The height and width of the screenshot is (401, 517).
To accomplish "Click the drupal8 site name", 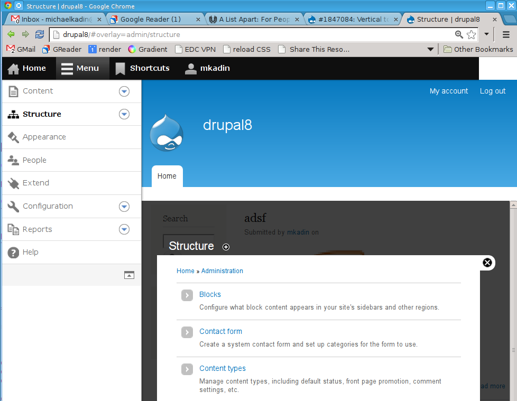I will [x=227, y=125].
